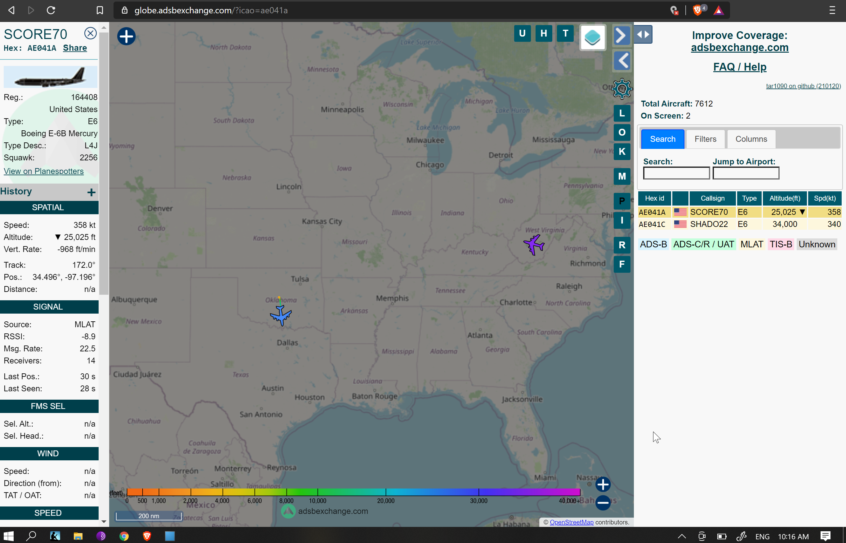Viewport: 846px width, 543px height.
Task: Click OpenStreetMap attribution link
Action: 571,522
